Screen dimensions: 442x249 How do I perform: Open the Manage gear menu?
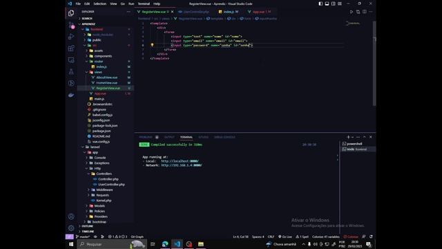[71, 228]
